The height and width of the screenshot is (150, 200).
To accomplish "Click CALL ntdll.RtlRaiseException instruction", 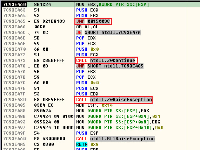I will (x=115, y=139).
